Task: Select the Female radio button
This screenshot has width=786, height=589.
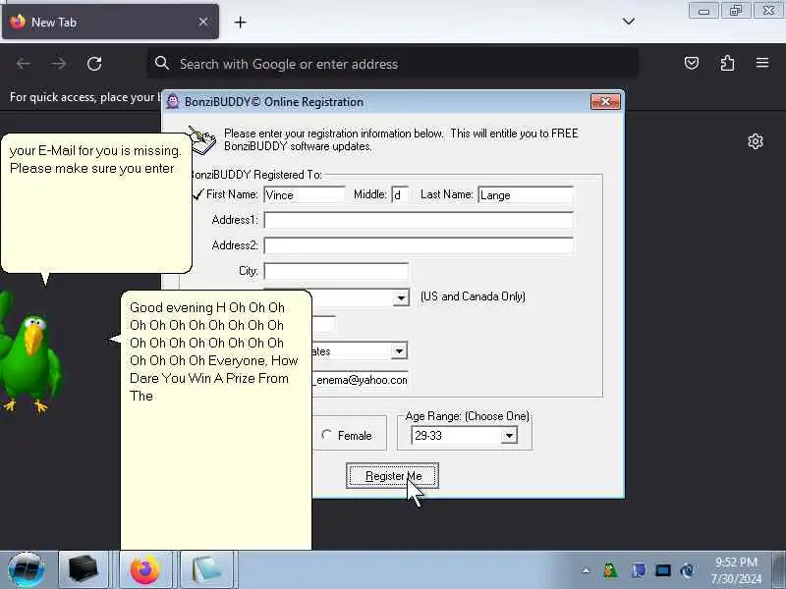Action: coord(326,435)
